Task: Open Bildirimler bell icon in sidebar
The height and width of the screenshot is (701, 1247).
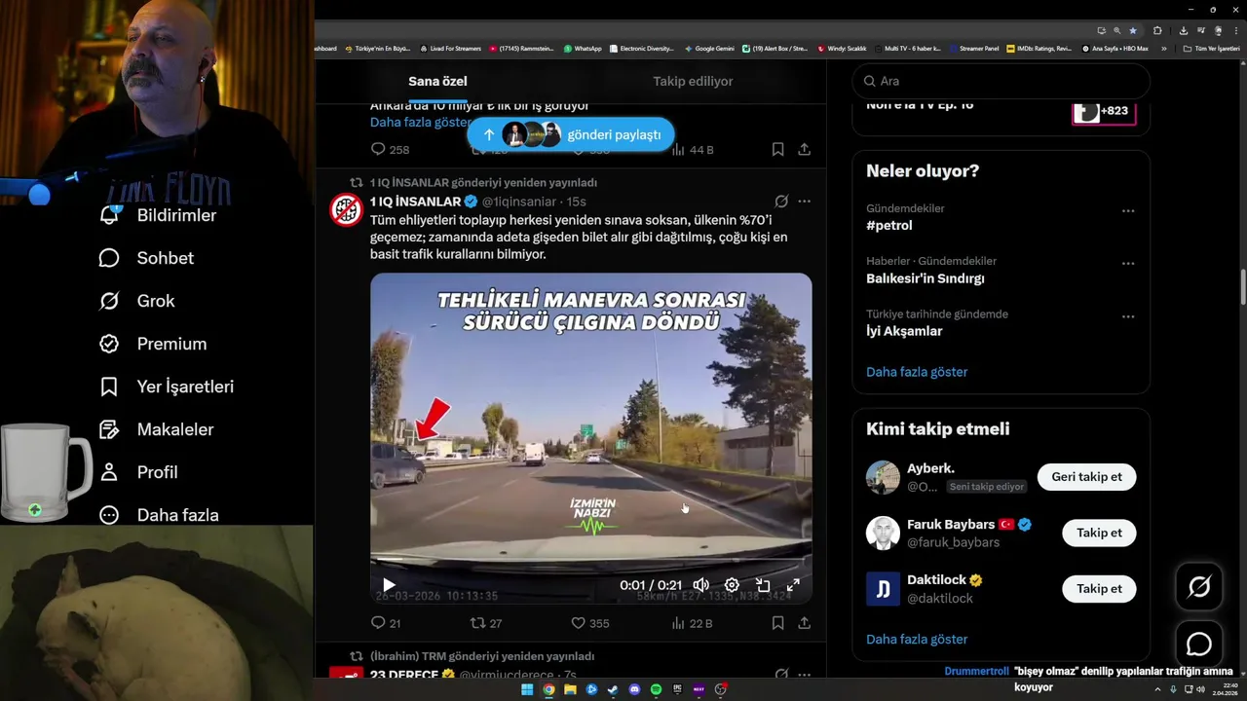Action: (x=109, y=215)
